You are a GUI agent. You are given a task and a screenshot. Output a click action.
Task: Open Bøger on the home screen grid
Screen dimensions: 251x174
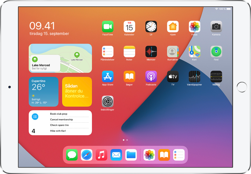tap(129, 76)
